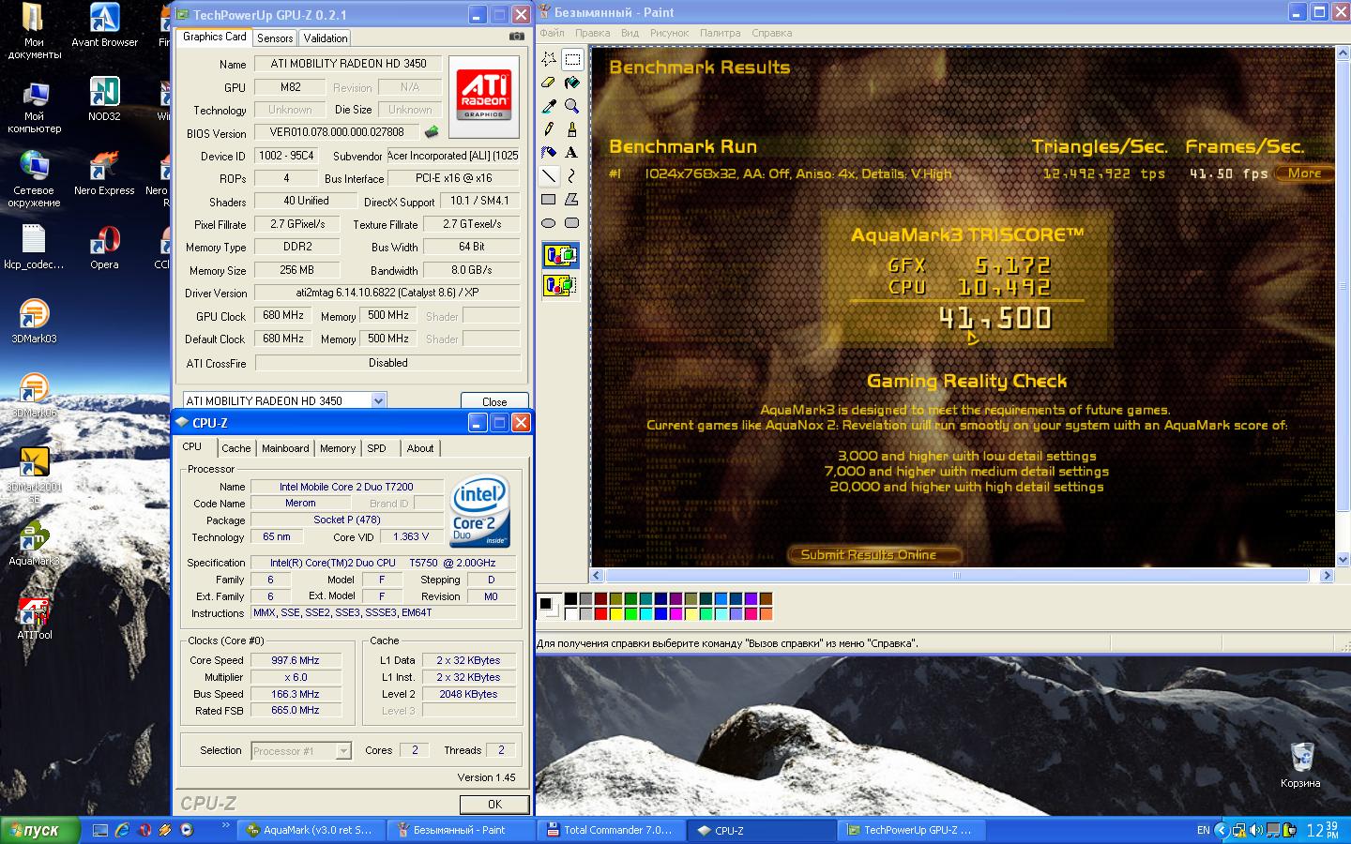Click the BIOS save chip icon in GPU-Z

432,132
